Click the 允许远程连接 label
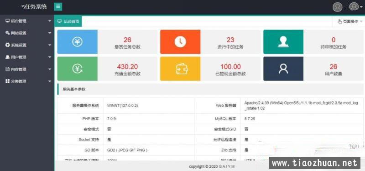Viewport: 365px width, 171px height. pyautogui.click(x=225, y=140)
